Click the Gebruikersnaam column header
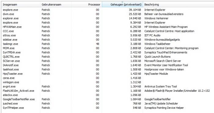Image resolution: width=214 pixels, height=113 pixels. [56, 5]
